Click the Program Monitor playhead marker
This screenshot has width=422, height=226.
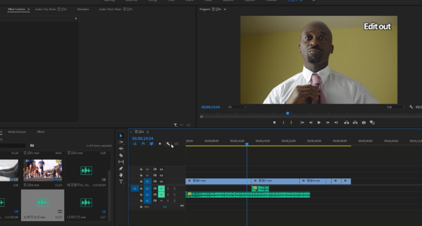287,113
